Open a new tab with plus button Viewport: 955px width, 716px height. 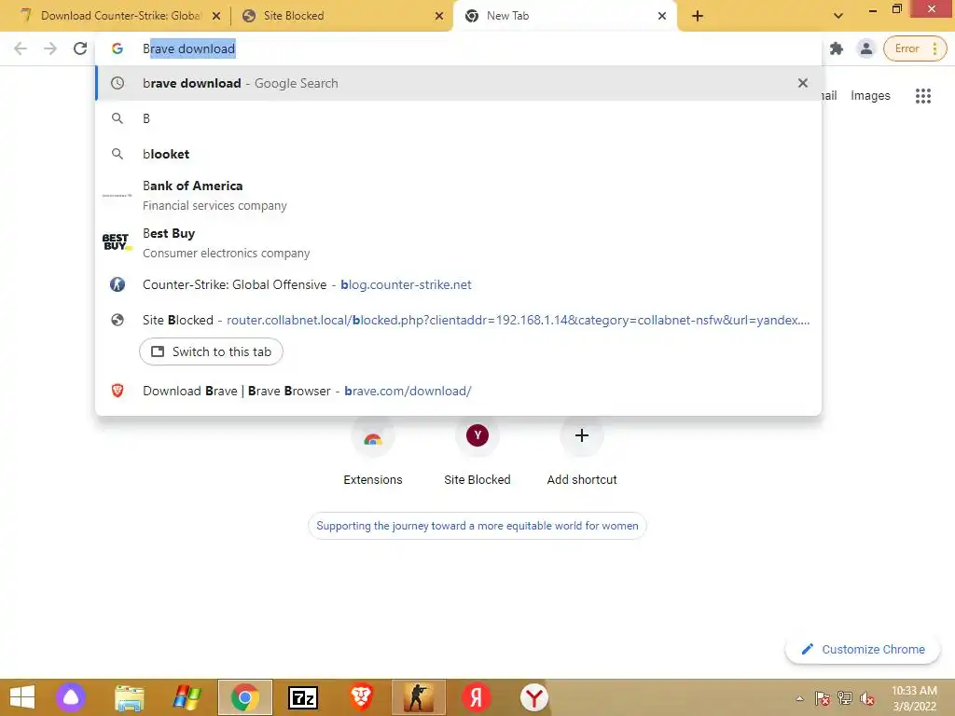(698, 16)
